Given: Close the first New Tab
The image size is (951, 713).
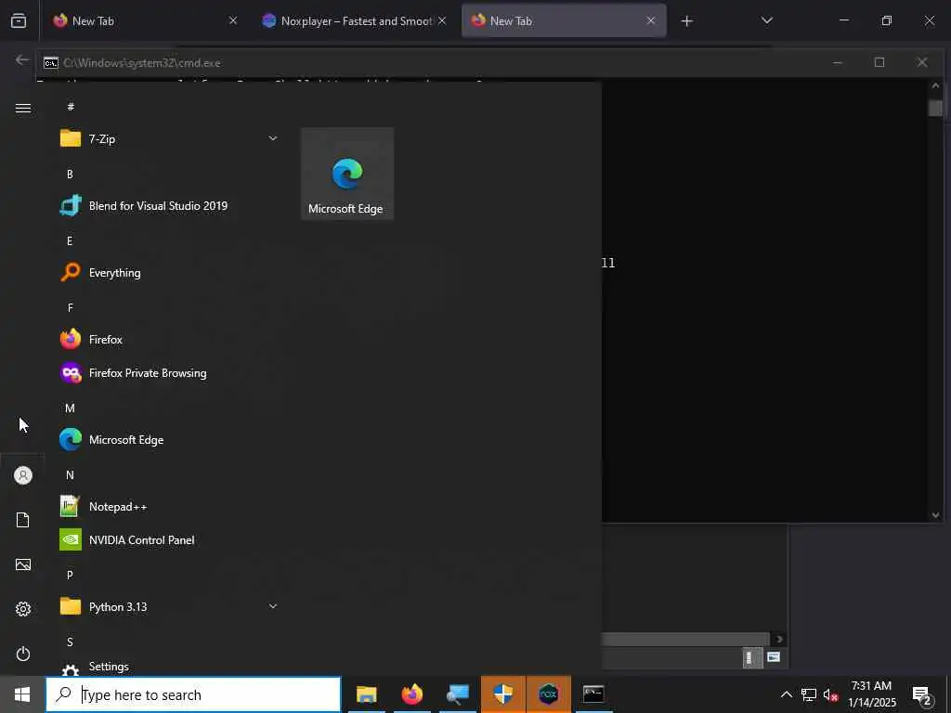Looking at the screenshot, I should coord(233,20).
